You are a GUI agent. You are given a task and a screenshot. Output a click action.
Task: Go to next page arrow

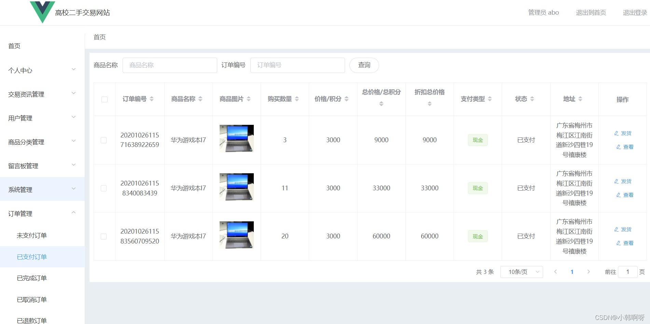pyautogui.click(x=588, y=272)
